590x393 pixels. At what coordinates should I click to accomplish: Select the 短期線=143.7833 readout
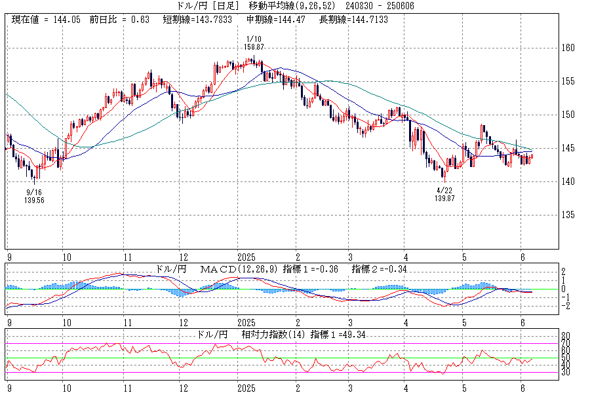(197, 20)
